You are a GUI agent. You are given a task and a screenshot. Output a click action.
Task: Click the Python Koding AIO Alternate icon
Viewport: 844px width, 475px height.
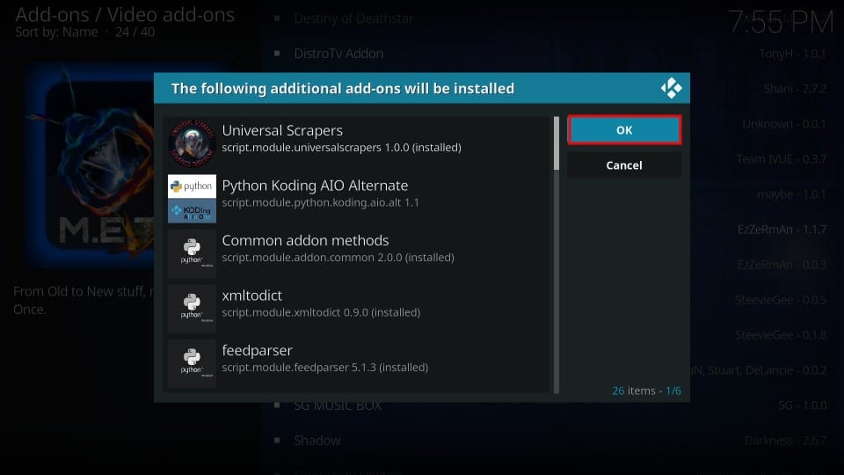coord(192,199)
